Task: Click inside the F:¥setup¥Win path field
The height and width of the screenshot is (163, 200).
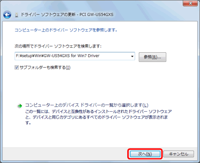Action: pos(75,56)
